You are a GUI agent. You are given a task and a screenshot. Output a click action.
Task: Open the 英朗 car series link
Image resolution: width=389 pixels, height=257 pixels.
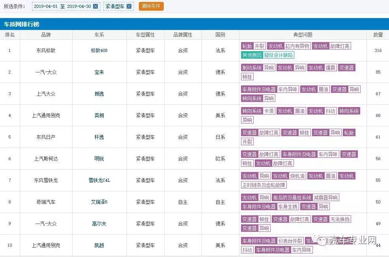click(99, 115)
